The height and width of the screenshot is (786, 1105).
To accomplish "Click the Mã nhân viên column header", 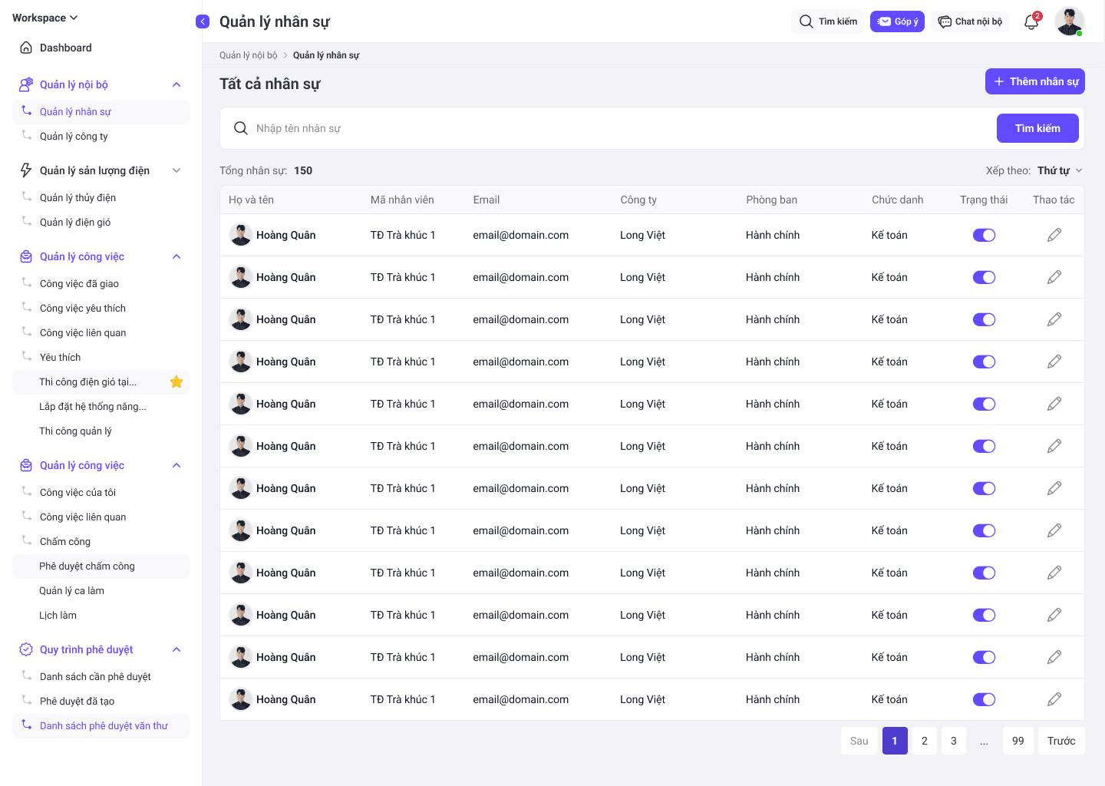I will (x=402, y=200).
